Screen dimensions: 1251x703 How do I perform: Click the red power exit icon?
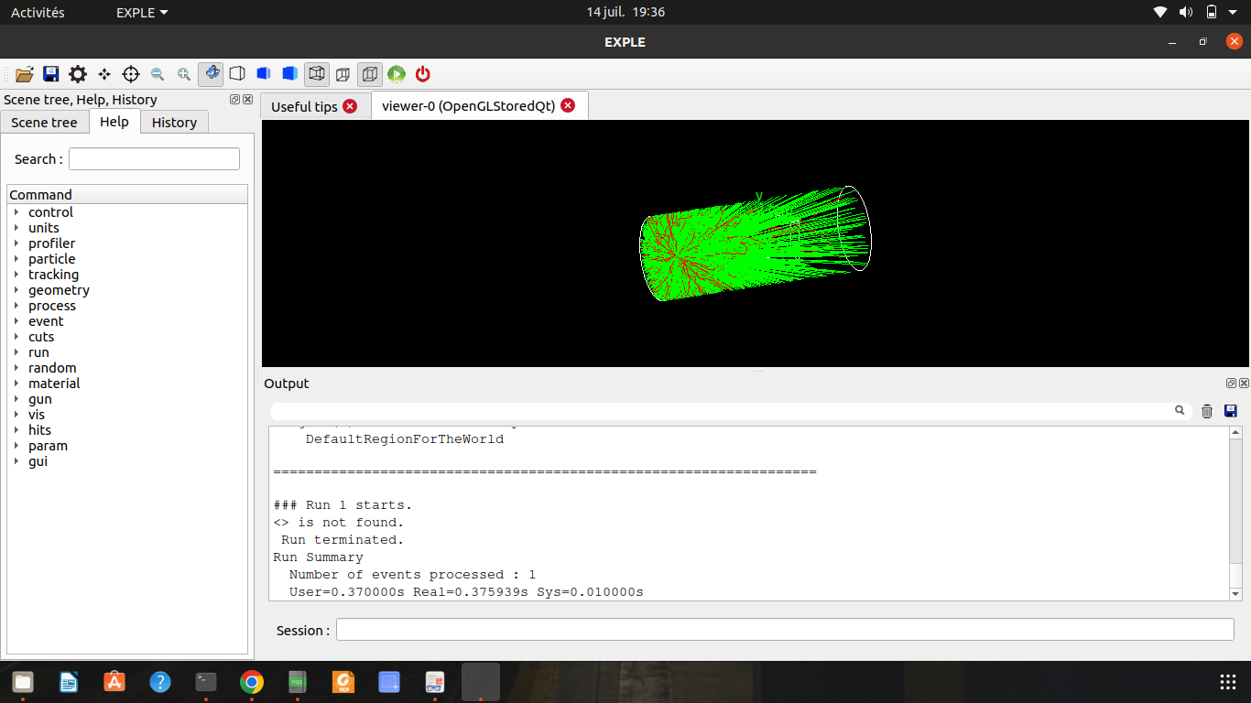coord(423,74)
